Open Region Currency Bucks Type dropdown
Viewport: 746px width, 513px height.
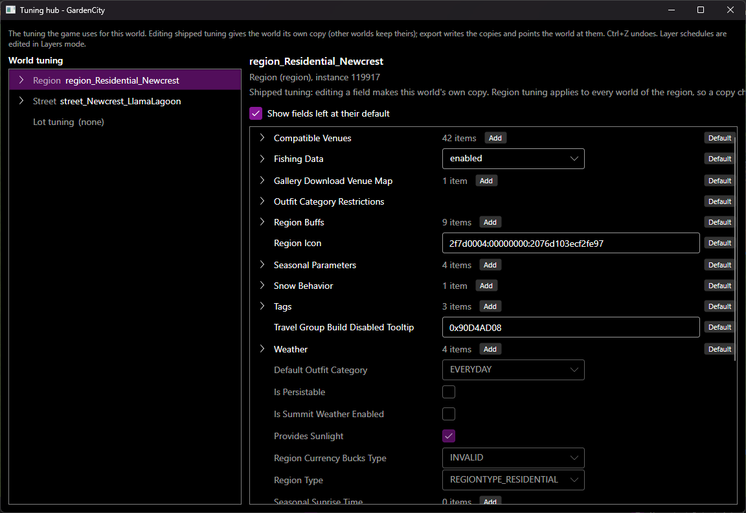pos(514,458)
